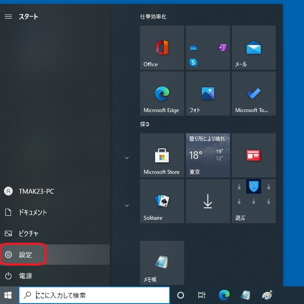Open the Microsoft Store tile
This screenshot has height=304, width=304.
162,155
